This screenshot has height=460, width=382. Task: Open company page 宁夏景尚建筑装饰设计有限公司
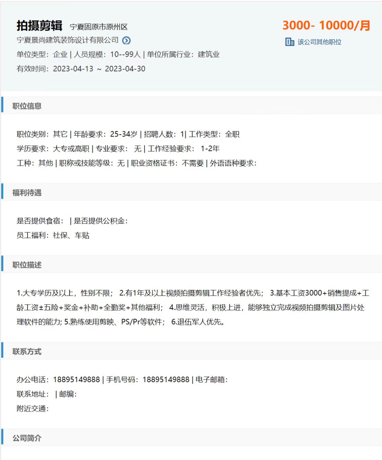pyautogui.click(x=68, y=40)
